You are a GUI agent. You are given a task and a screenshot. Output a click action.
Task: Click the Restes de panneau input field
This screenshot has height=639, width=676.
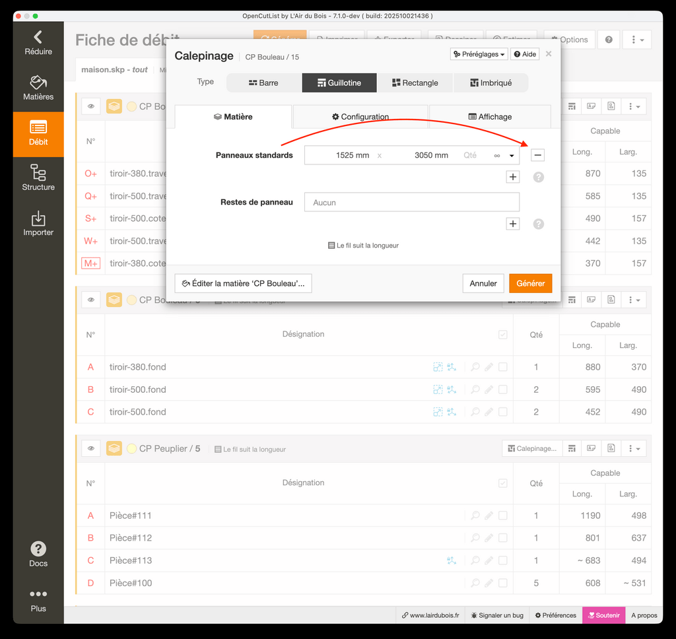(411, 202)
